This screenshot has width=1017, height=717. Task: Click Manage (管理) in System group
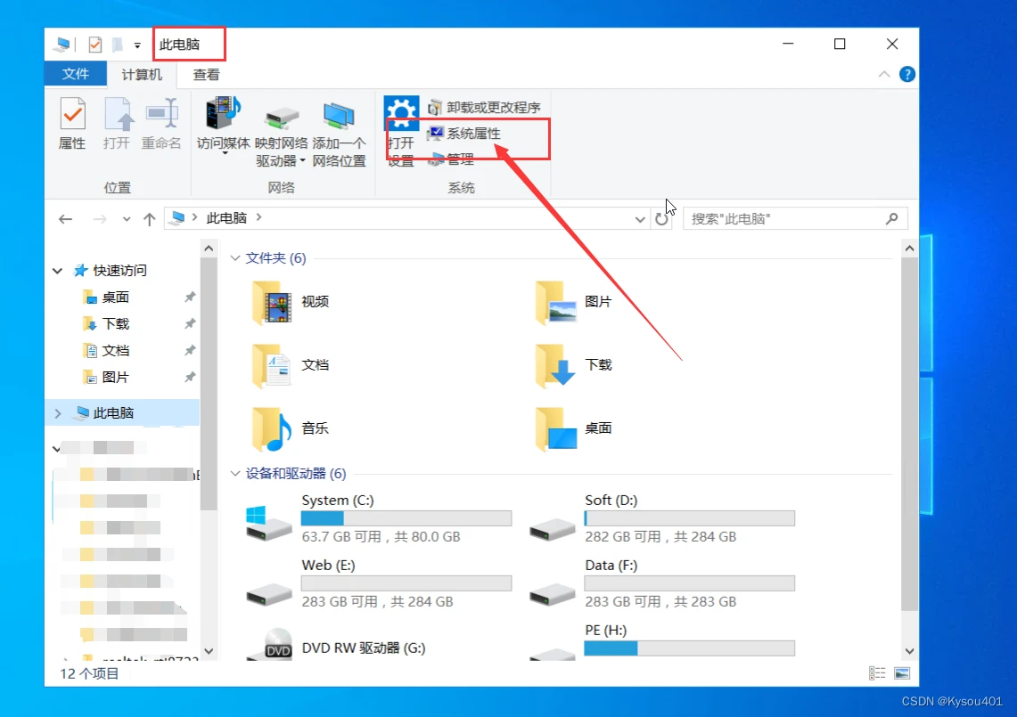pyautogui.click(x=451, y=159)
